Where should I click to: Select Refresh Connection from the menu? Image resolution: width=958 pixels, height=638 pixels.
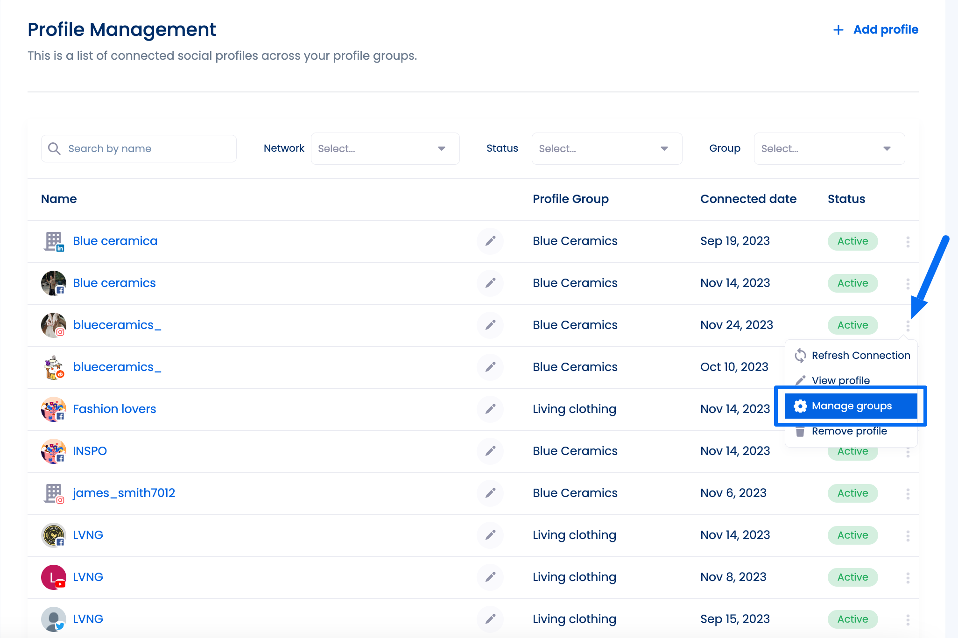(x=852, y=355)
